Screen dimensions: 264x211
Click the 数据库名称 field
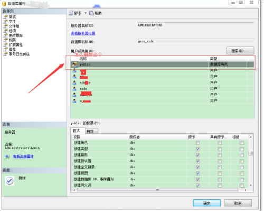coord(195,41)
